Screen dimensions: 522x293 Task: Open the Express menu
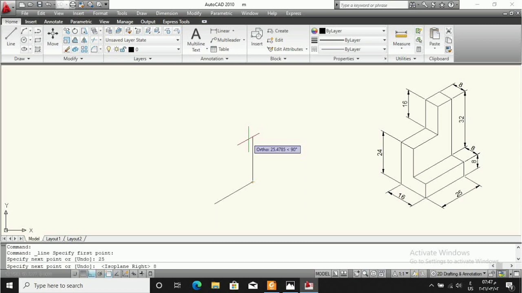pos(294,13)
